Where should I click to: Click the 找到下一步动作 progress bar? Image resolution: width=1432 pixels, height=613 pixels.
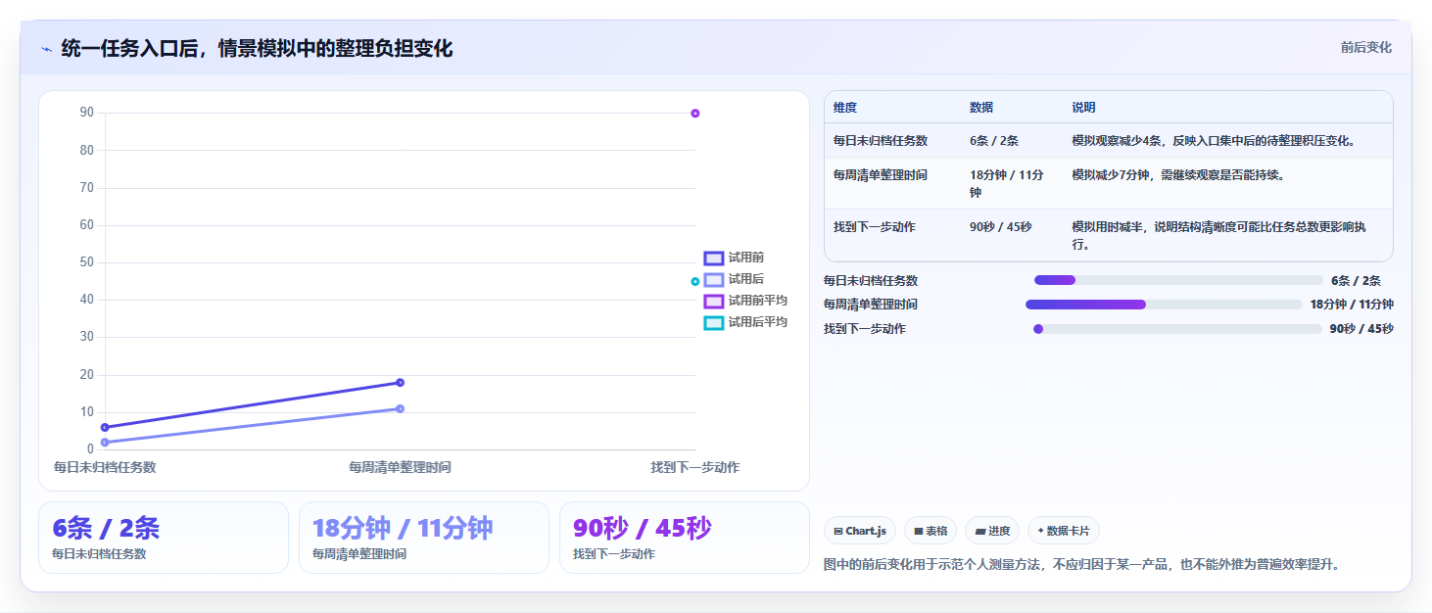[1178, 329]
